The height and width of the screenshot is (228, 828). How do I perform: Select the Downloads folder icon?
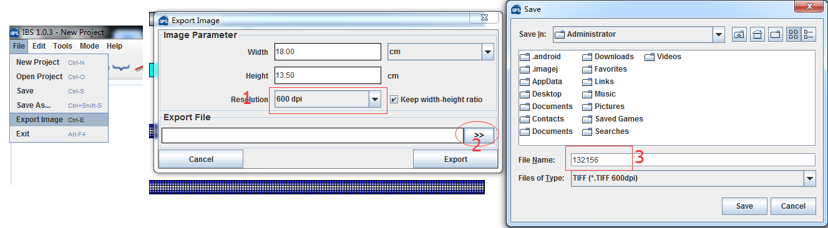(587, 57)
